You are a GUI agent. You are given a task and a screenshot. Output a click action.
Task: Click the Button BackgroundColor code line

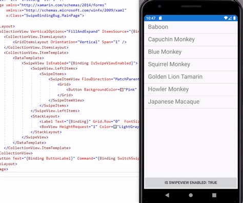click(102, 90)
